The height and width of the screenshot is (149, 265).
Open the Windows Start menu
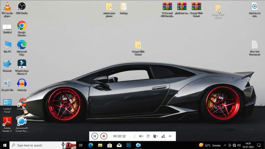5,145
